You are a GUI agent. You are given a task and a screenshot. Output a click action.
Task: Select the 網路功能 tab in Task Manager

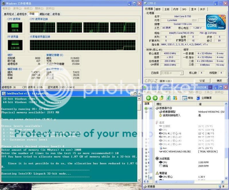tap(44, 14)
